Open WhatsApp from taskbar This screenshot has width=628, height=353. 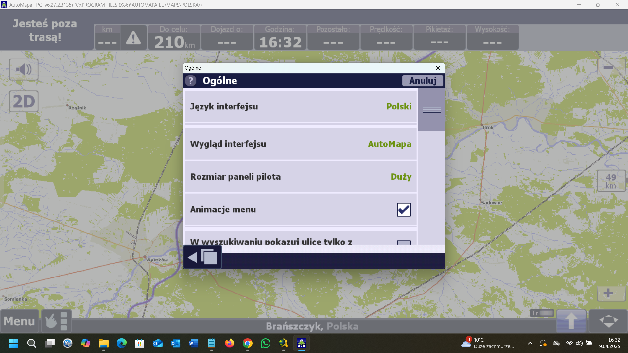point(266,343)
